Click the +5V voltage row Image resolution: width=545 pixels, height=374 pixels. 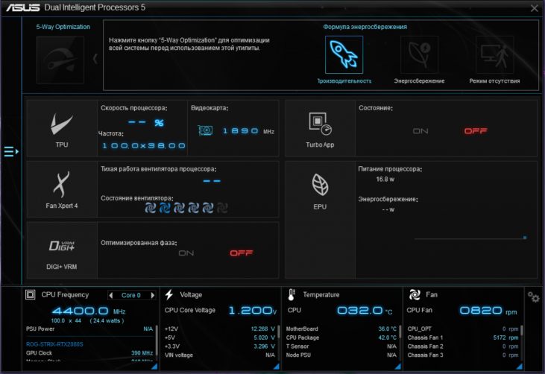click(220, 337)
